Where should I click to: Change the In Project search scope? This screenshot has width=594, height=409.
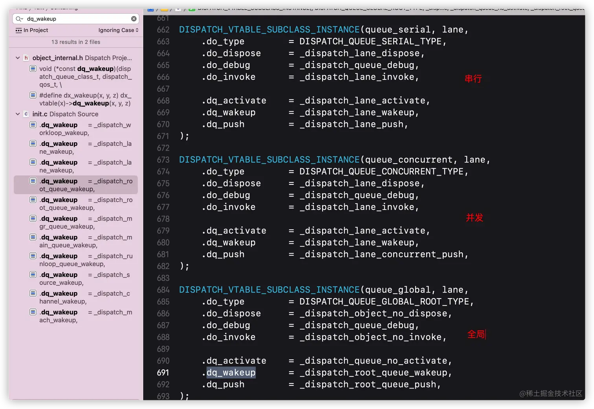pos(32,30)
